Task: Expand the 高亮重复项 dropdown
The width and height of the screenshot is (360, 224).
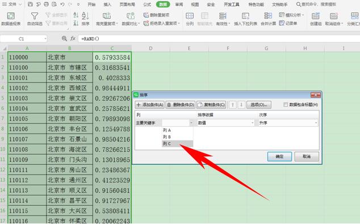Action: pos(117,24)
